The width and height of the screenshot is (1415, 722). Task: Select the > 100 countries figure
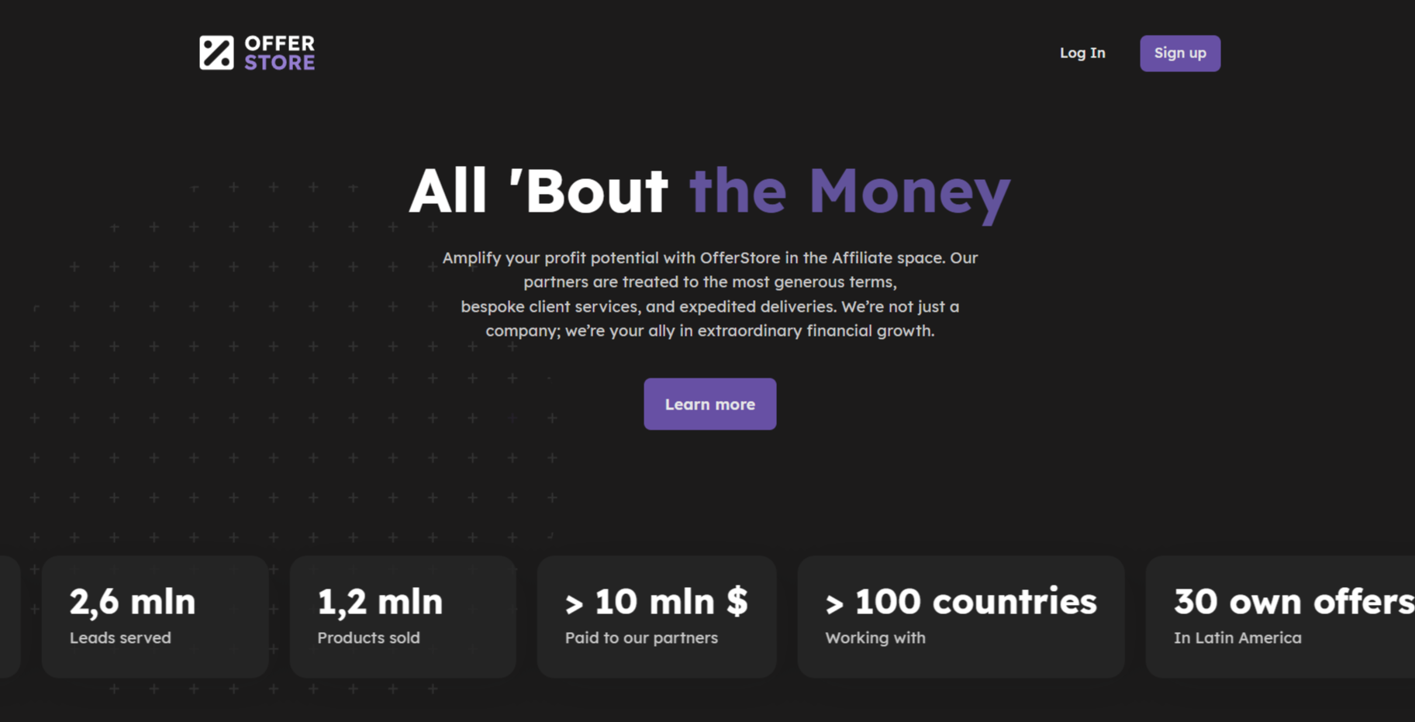coord(961,602)
